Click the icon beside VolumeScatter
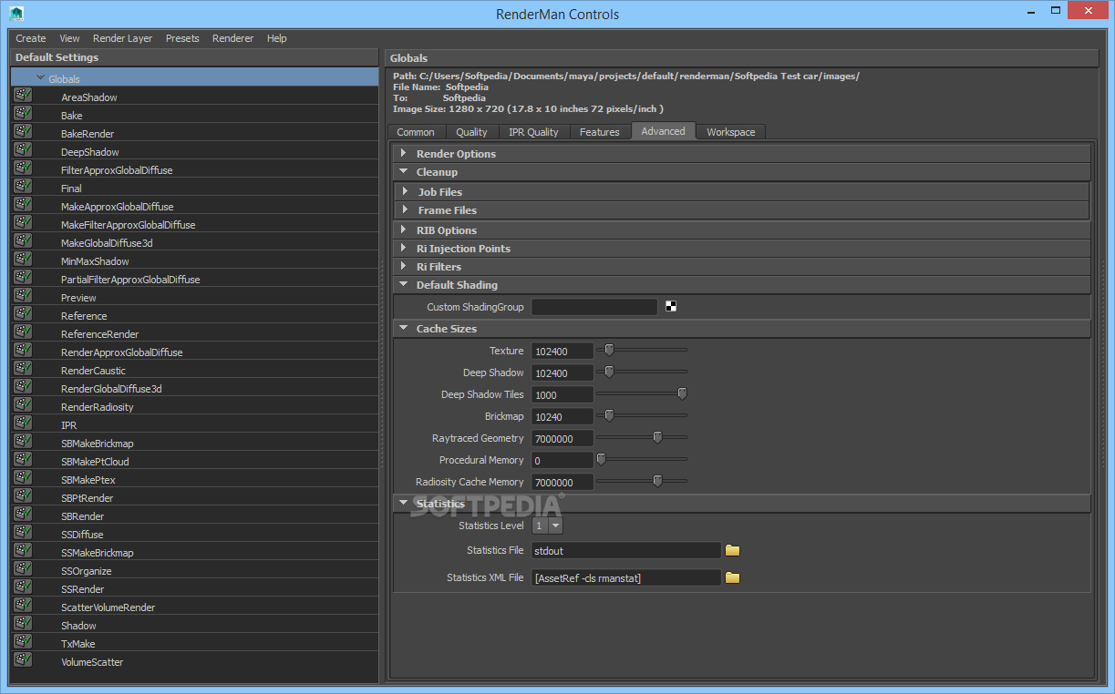The width and height of the screenshot is (1115, 694). [23, 660]
